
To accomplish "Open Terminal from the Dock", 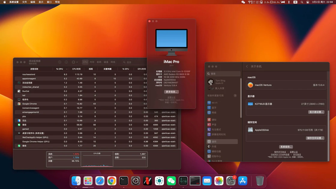I will pyautogui.click(x=124, y=181).
